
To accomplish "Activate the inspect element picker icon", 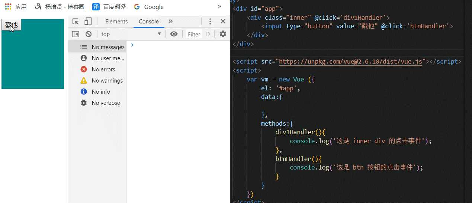I will click(76, 21).
